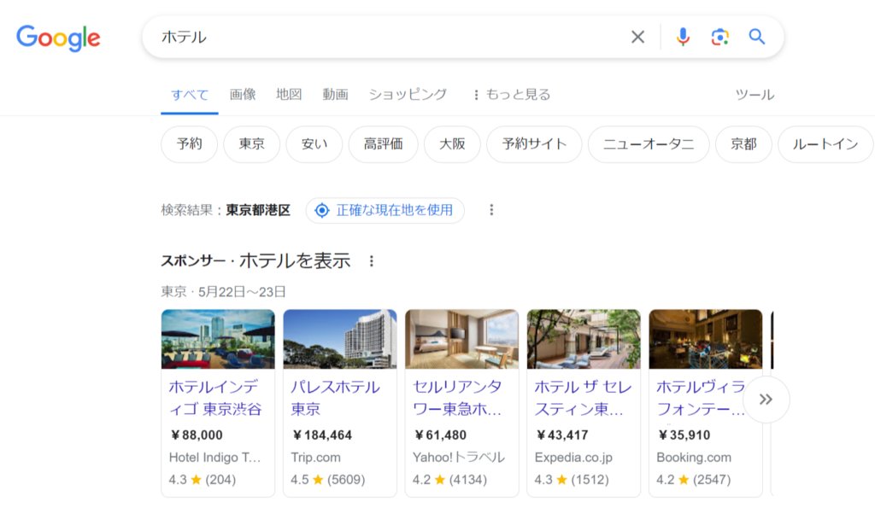Apply the ニューオータニ filter chip
This screenshot has width=875, height=514.
(x=649, y=143)
